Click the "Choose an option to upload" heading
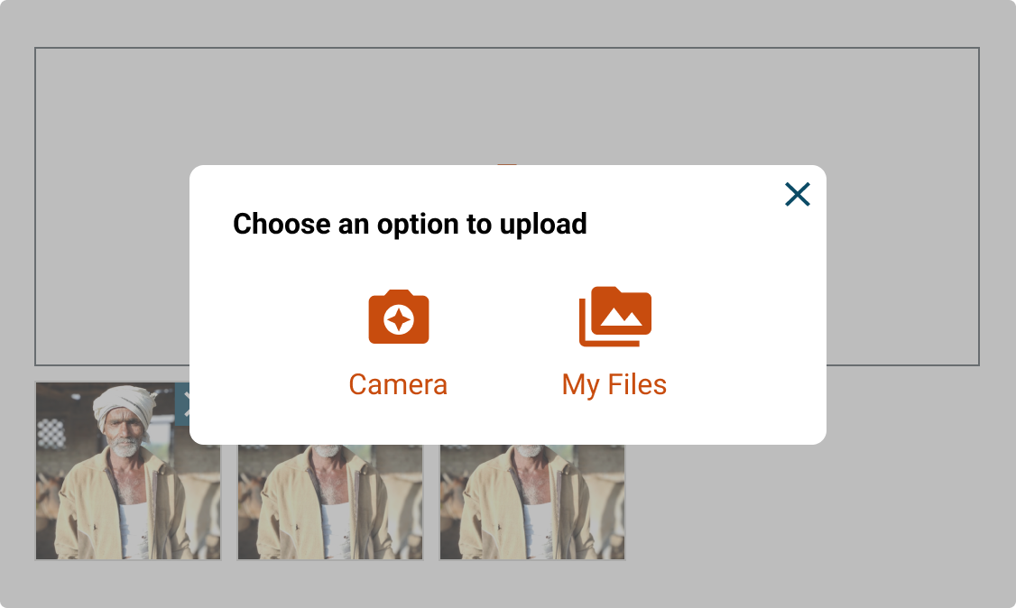The height and width of the screenshot is (608, 1016). [410, 224]
